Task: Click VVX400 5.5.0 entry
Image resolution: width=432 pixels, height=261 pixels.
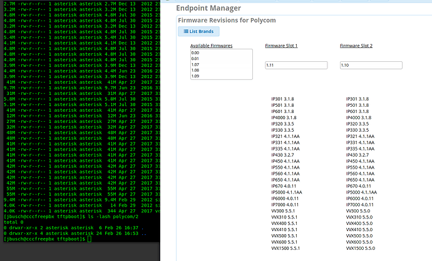Action: coord(359,224)
